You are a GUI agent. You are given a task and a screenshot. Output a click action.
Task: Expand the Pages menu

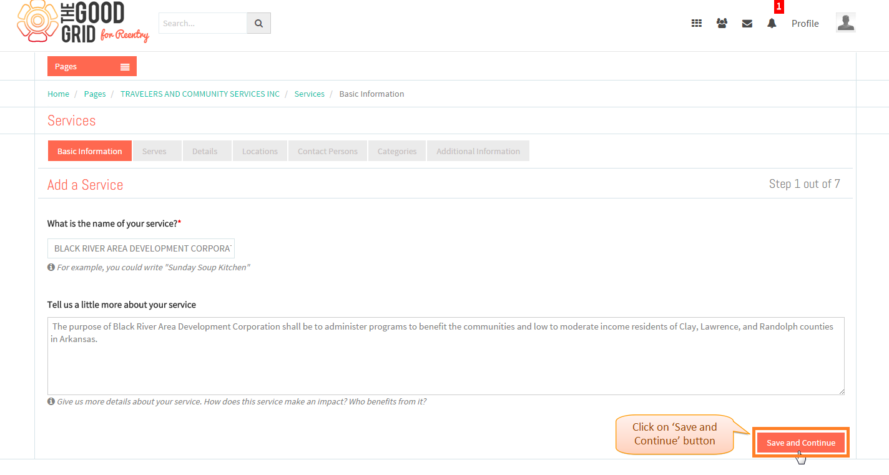[x=92, y=66]
